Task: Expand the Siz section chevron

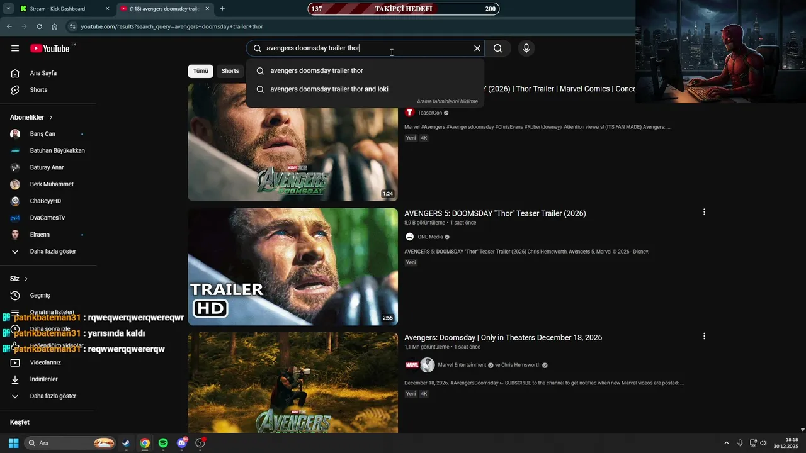Action: [x=26, y=279]
